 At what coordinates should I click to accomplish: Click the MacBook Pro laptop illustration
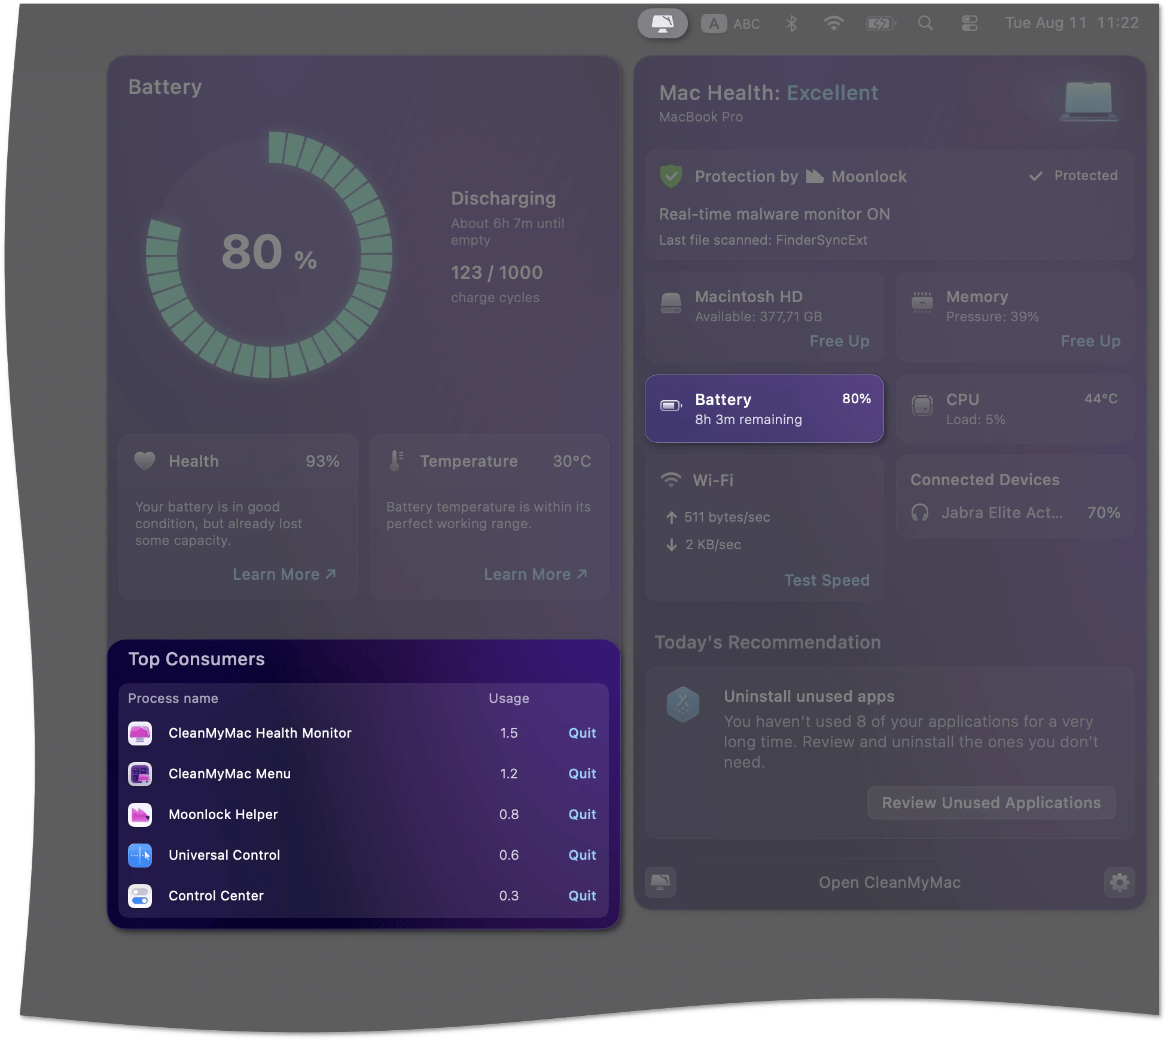1089,101
